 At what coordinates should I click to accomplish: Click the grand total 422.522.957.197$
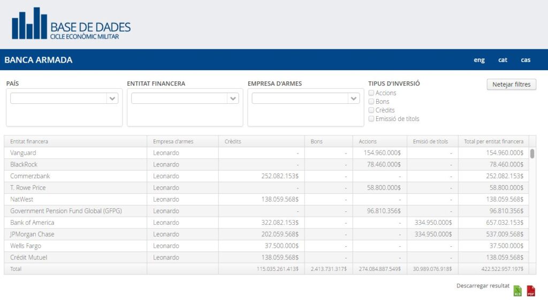point(502,269)
